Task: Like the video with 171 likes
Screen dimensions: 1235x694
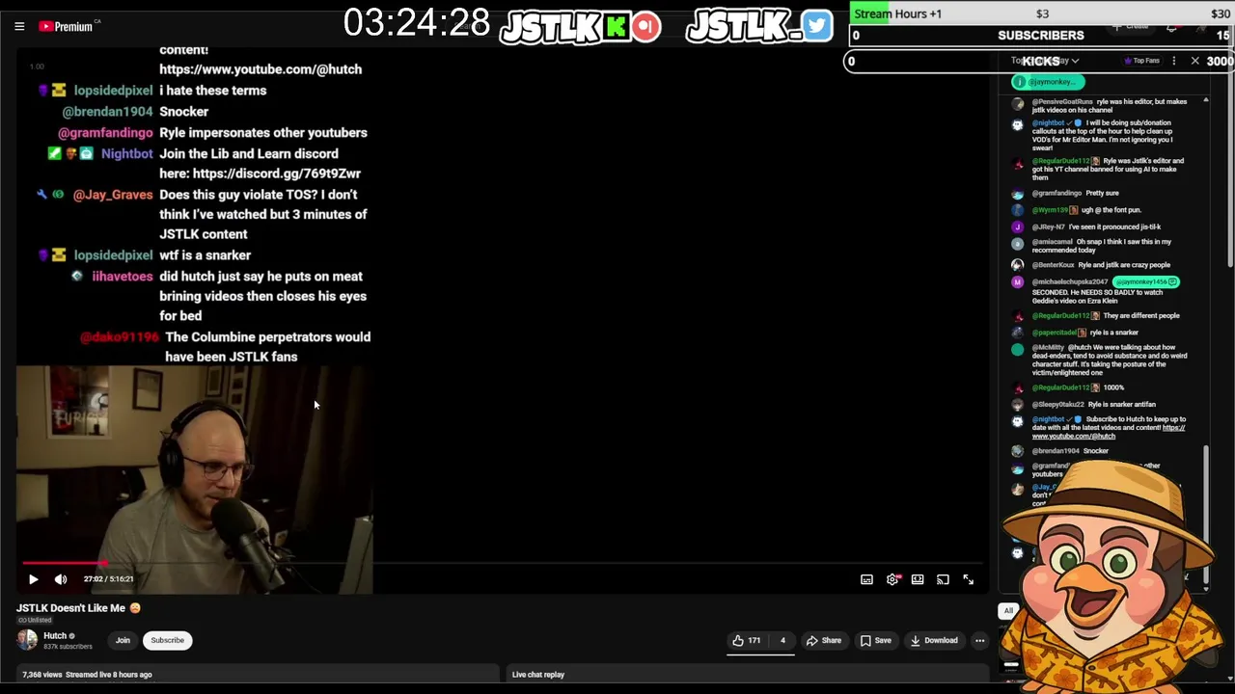Action: click(747, 640)
